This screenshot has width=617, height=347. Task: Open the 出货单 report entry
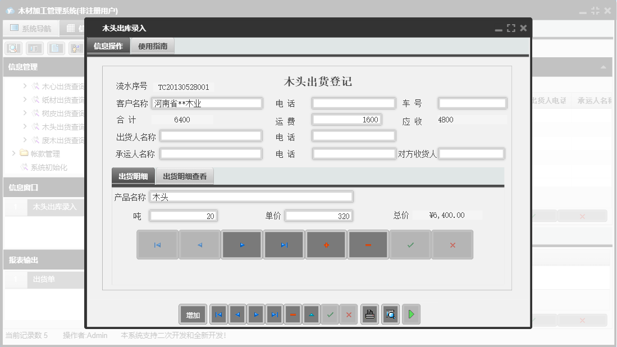[45, 280]
